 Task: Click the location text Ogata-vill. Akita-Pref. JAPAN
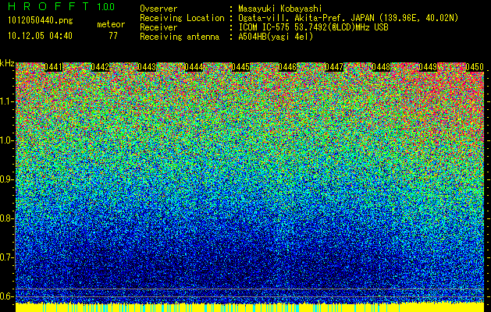[306, 18]
